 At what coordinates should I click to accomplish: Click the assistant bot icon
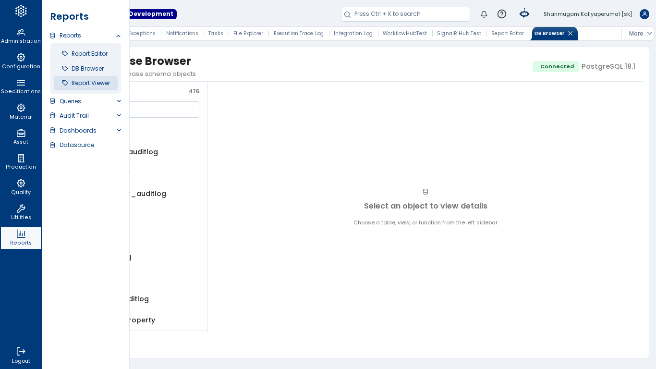524,14
